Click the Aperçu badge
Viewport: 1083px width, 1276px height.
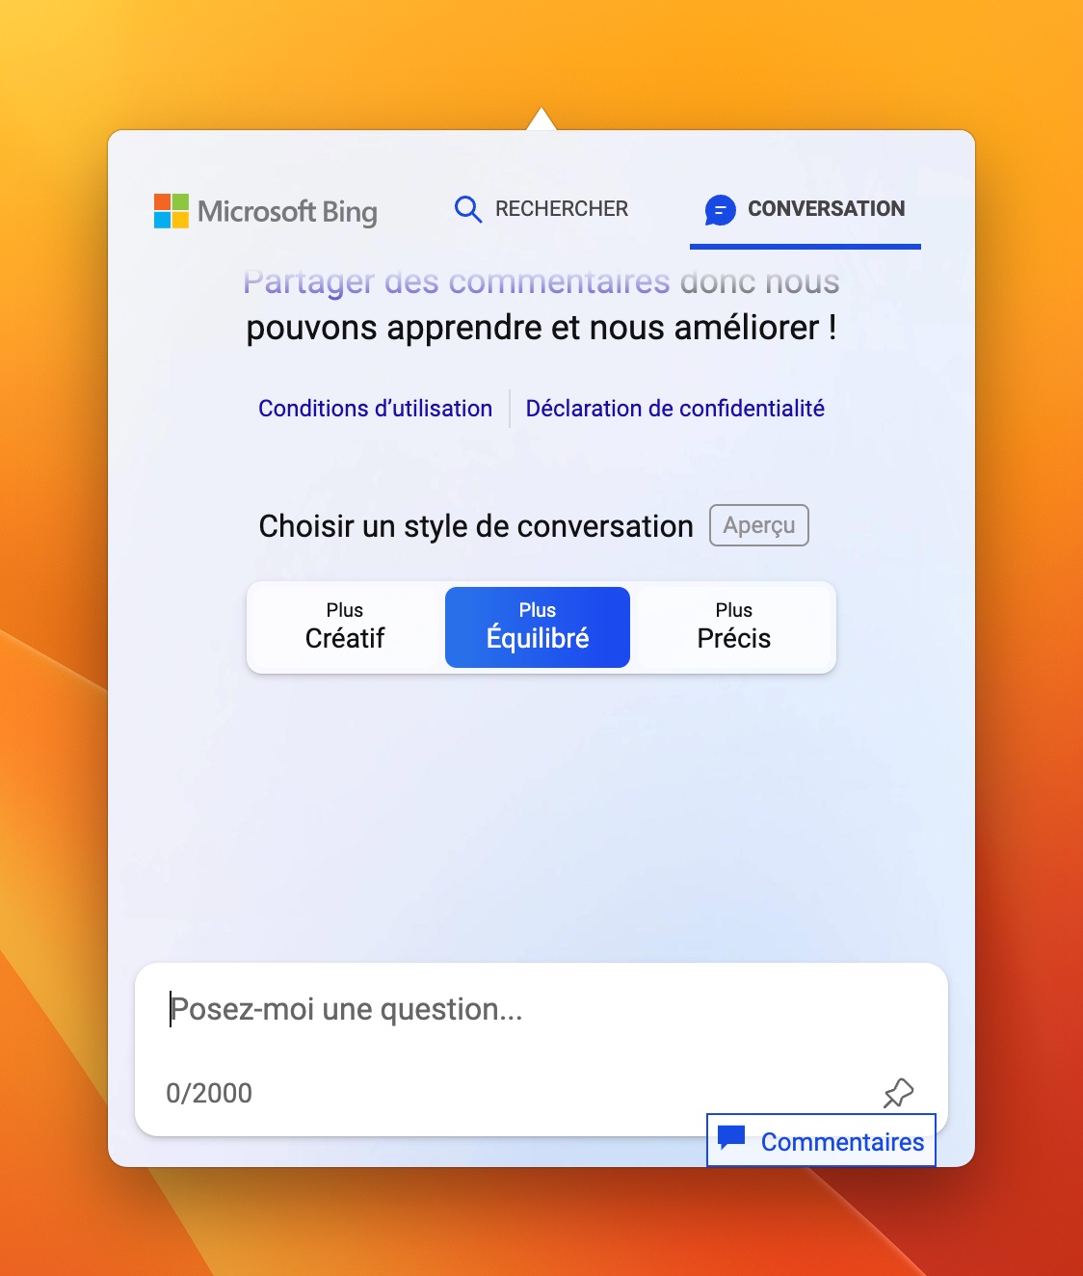[x=759, y=525]
